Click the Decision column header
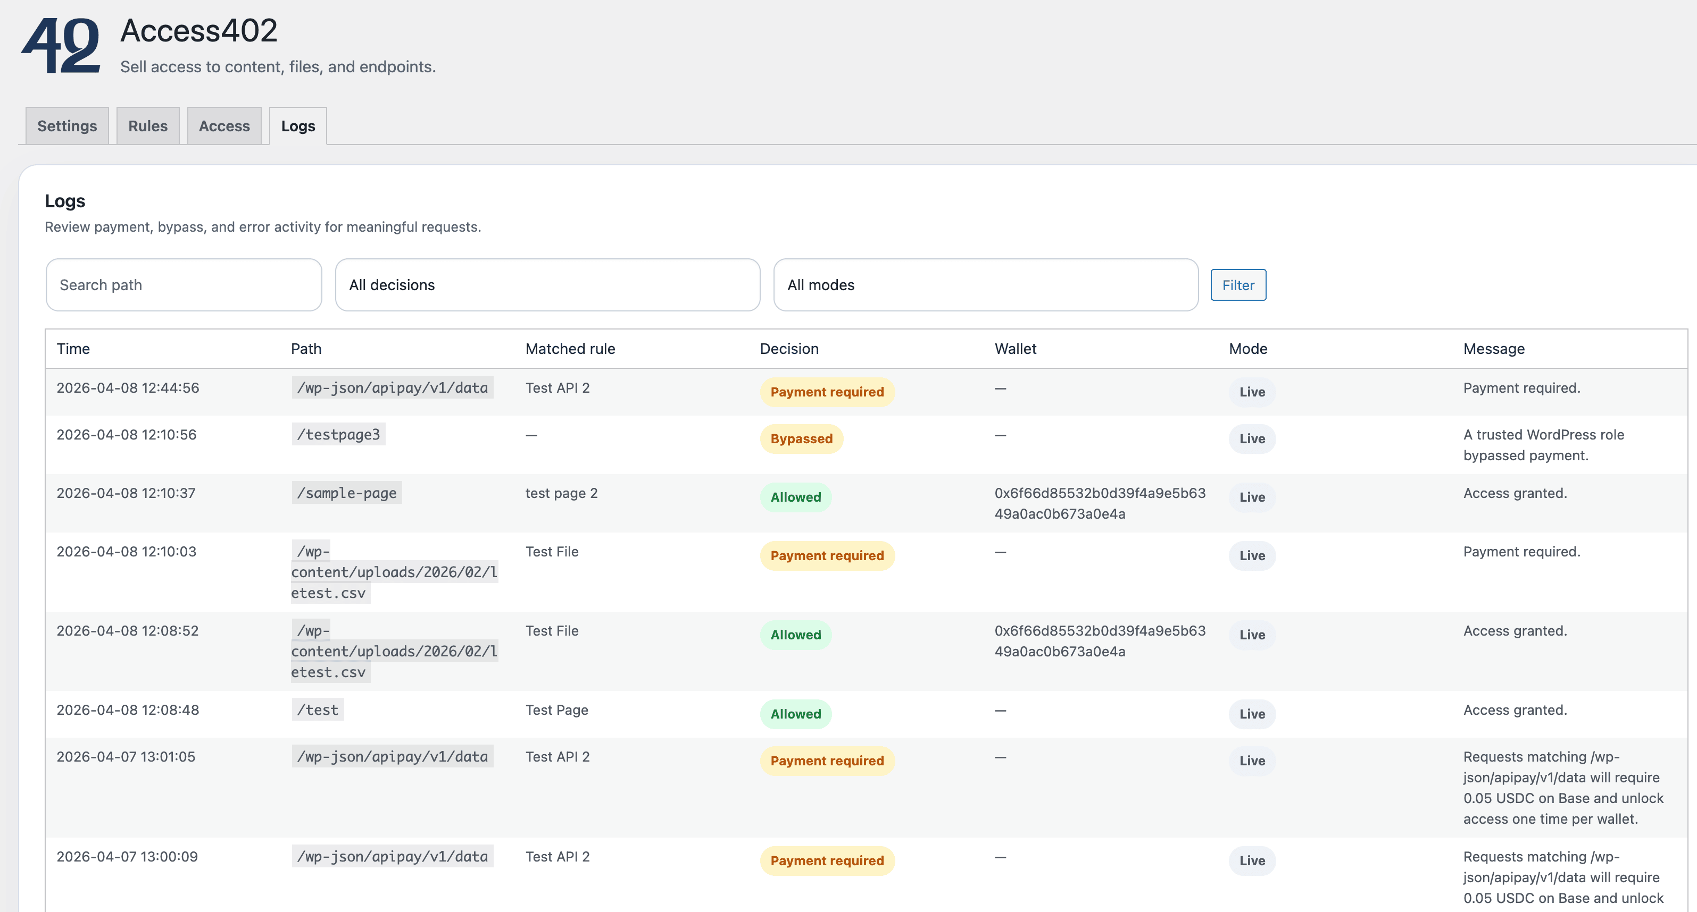This screenshot has height=912, width=1697. [x=789, y=349]
